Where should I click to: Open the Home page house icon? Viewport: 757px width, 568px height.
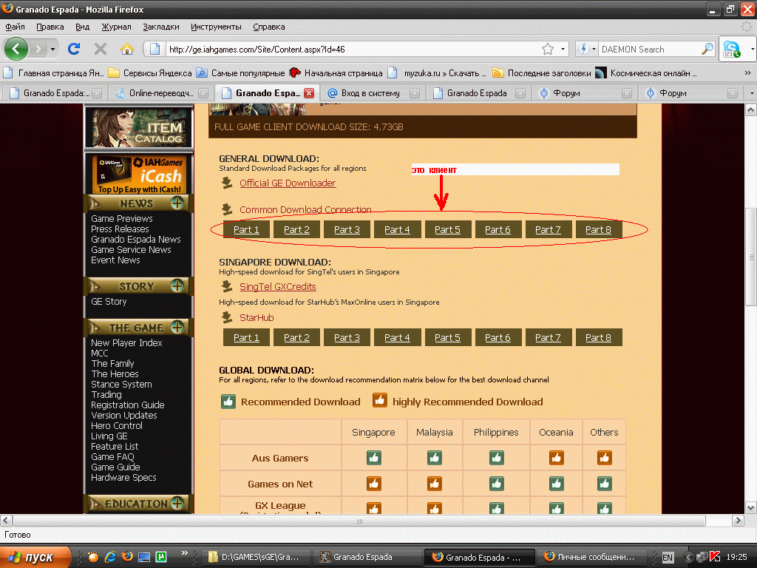127,49
